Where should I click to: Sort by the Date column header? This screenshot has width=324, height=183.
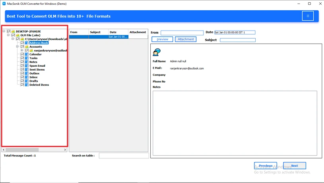118,32
